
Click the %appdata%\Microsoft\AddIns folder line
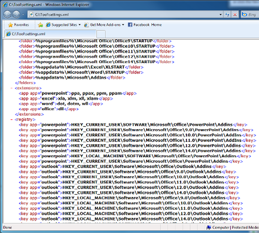click(72, 77)
